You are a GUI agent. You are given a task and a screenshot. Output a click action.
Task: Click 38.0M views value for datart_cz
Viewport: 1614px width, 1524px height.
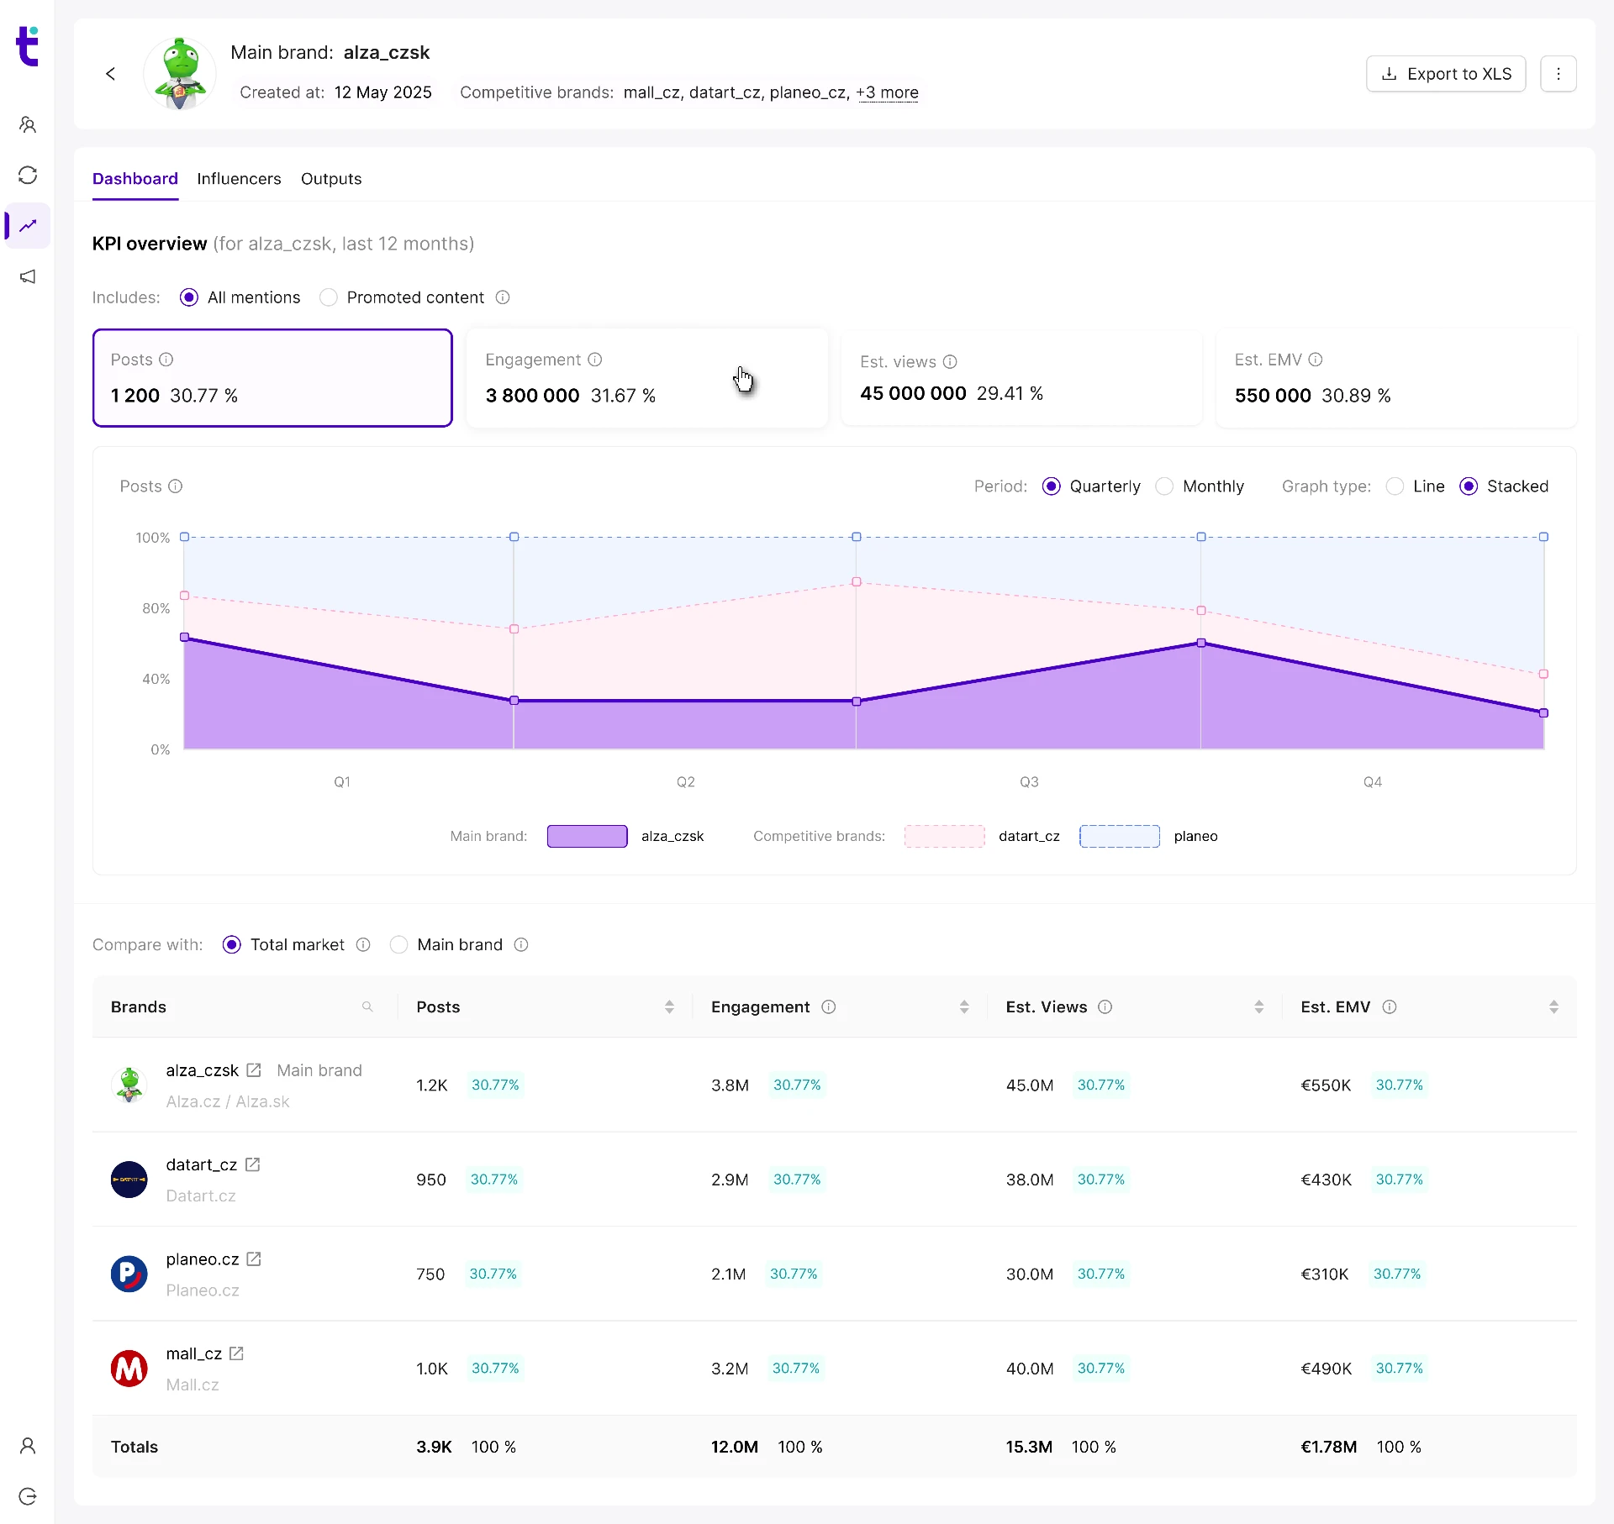(1030, 1180)
